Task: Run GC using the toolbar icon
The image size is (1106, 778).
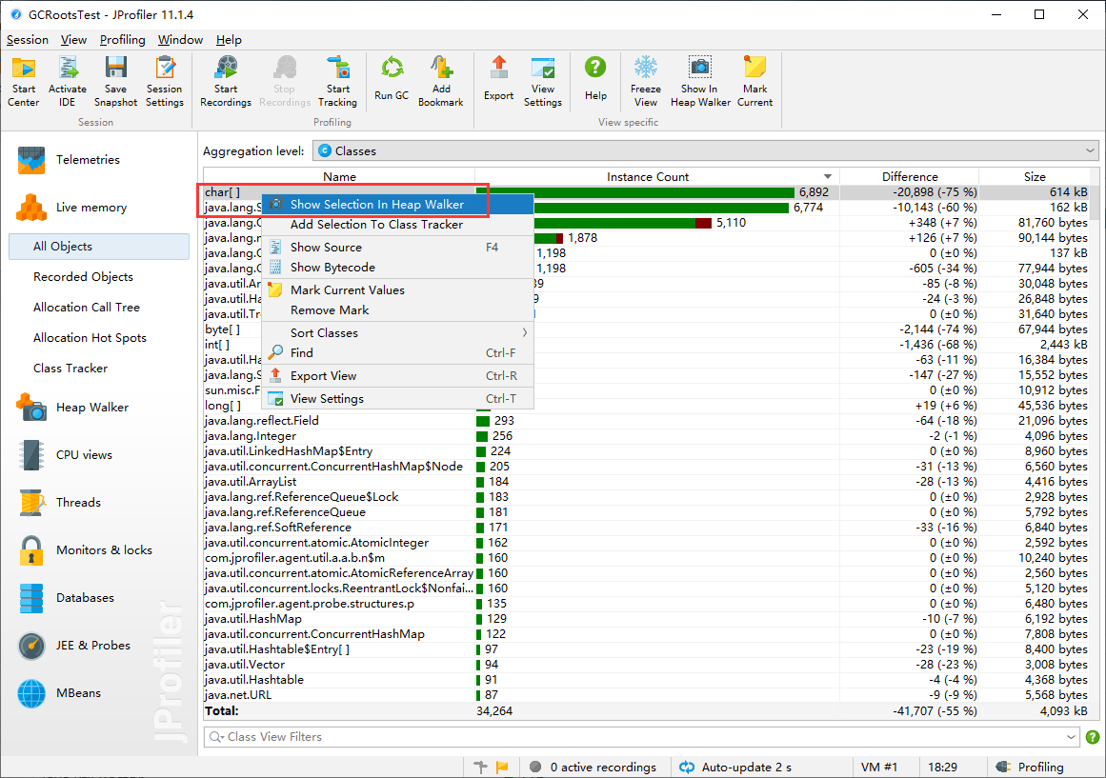Action: pos(392,79)
